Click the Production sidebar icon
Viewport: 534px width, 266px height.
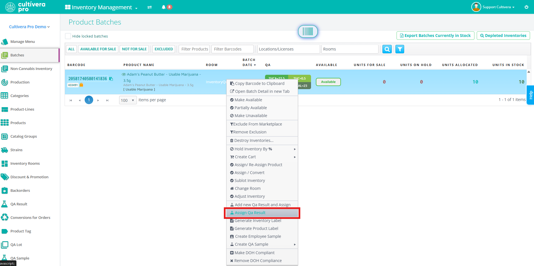[5, 82]
